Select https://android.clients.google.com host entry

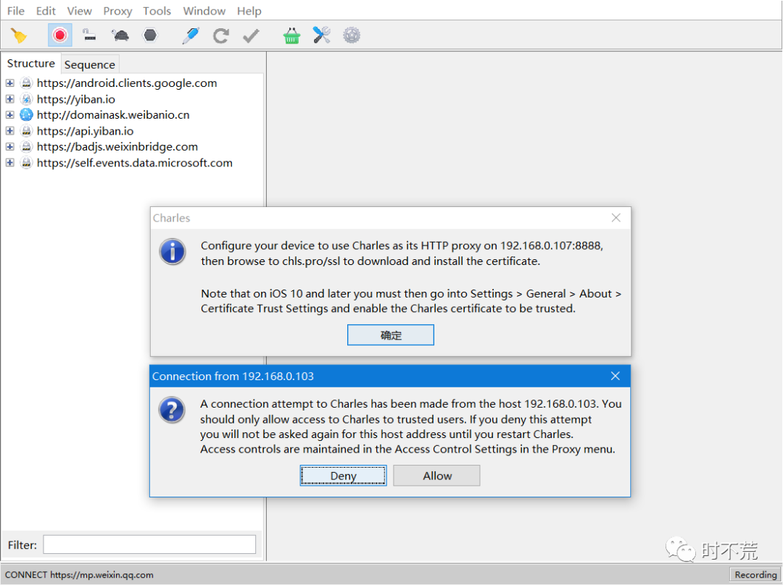127,83
